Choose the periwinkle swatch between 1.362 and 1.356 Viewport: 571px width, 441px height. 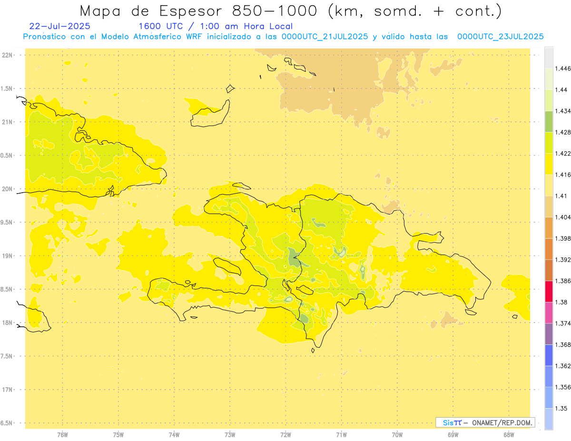click(549, 376)
